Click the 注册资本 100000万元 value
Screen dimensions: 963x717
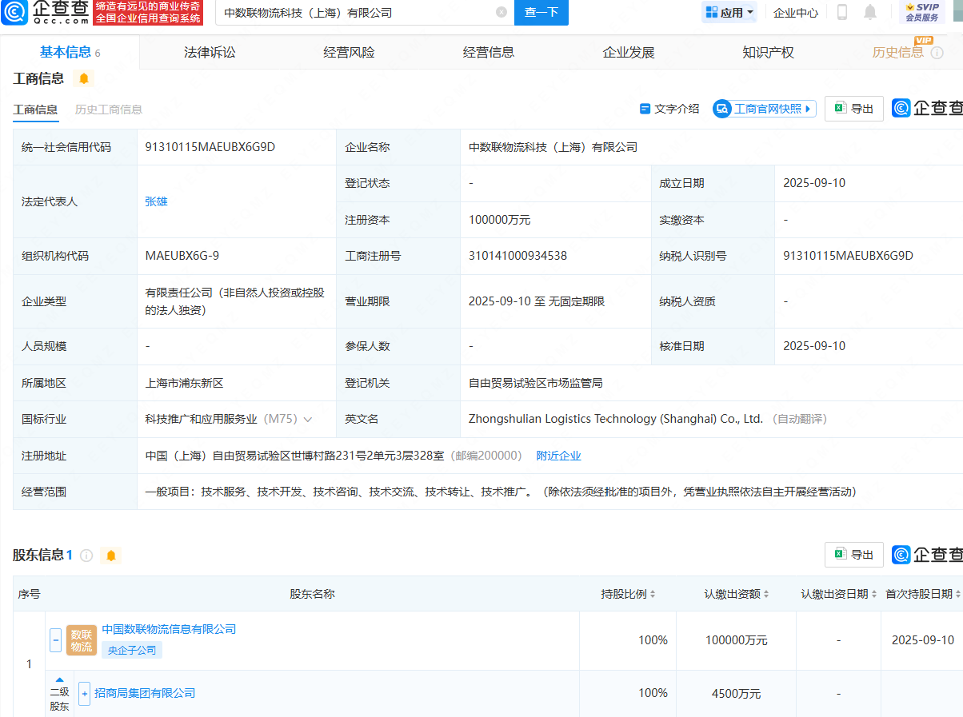coord(500,220)
